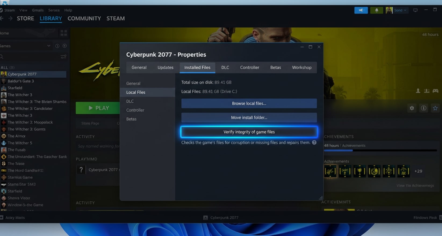Click the blue announcements megaphone icon
This screenshot has height=236, width=442.
click(x=361, y=10)
